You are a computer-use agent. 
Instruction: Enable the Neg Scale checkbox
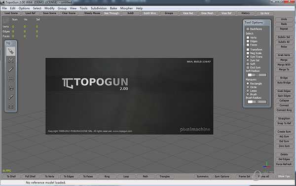[x=248, y=53]
